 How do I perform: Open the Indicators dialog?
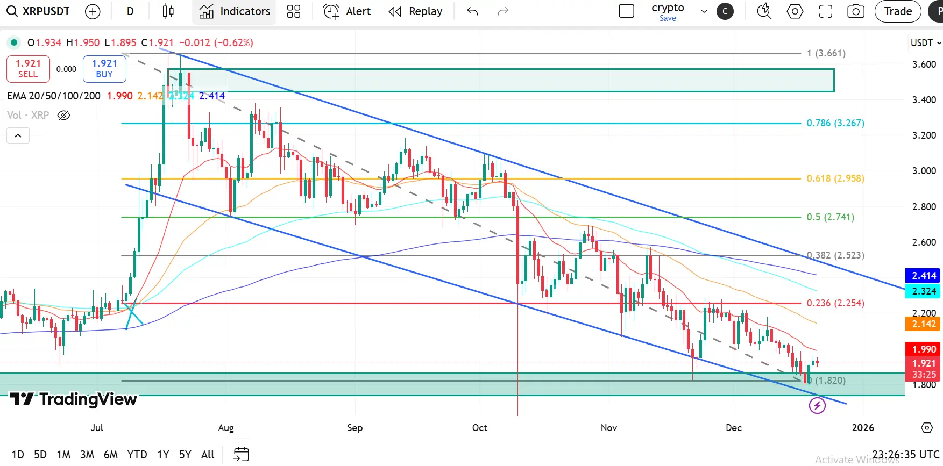[x=235, y=11]
